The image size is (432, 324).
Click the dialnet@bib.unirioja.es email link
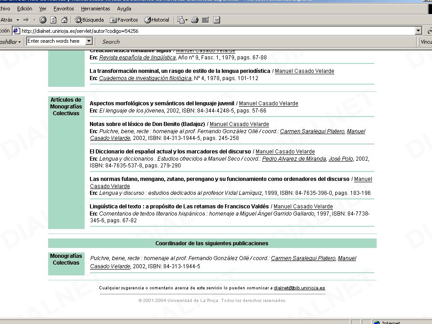pos(300,288)
